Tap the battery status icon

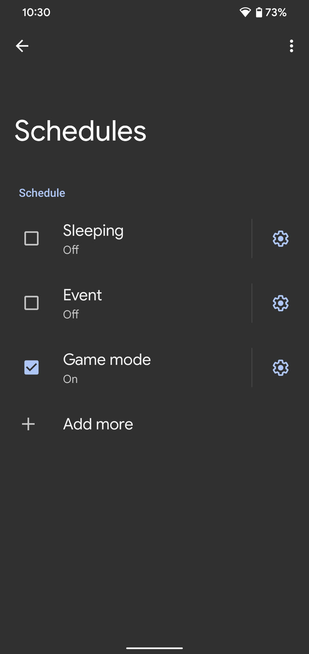click(x=259, y=13)
